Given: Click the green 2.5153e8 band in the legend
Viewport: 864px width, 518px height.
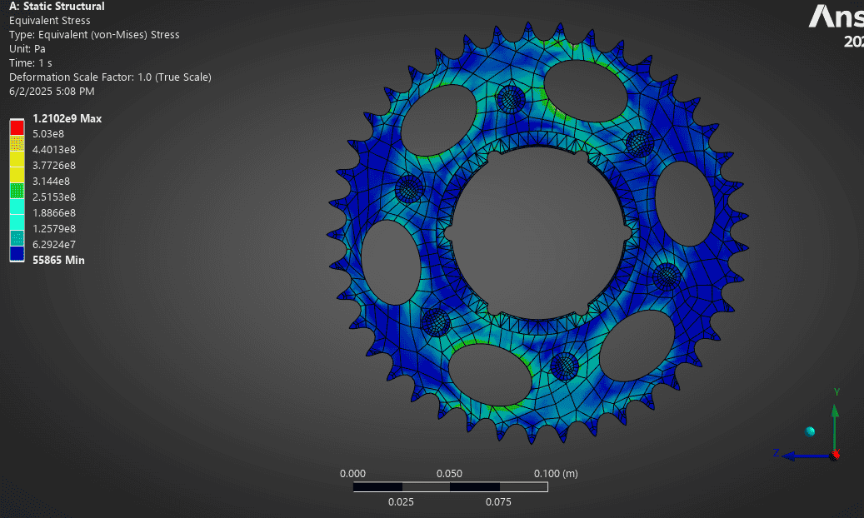Looking at the screenshot, I should coord(15,192).
